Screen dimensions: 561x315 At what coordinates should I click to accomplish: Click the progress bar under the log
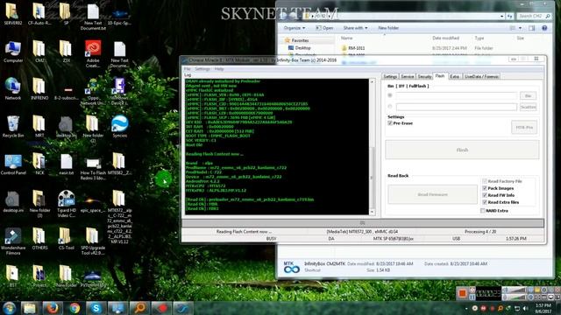(362, 223)
